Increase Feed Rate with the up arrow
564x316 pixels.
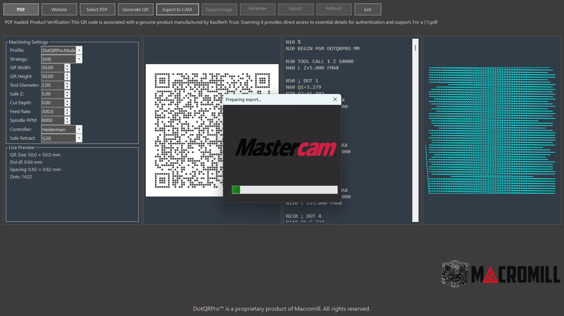click(67, 110)
